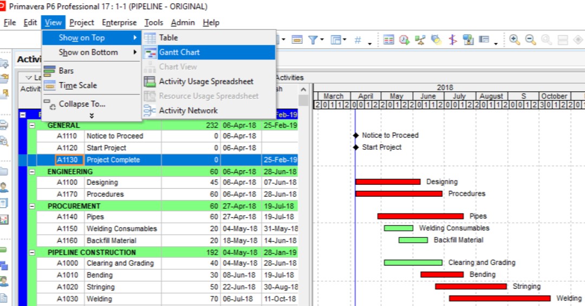The height and width of the screenshot is (306, 585).
Task: Choose Table in Show on Top submenu
Action: (x=209, y=38)
